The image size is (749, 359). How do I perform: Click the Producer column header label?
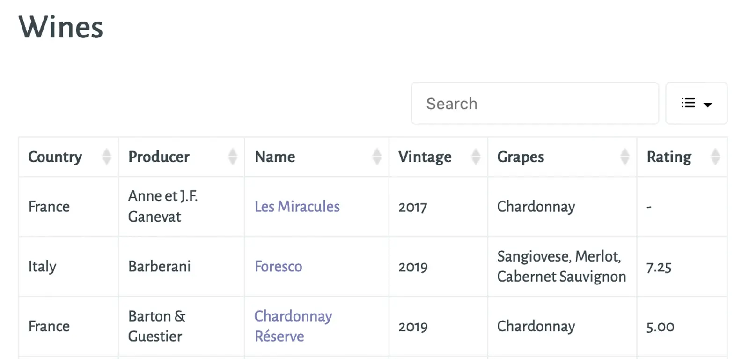tap(159, 157)
